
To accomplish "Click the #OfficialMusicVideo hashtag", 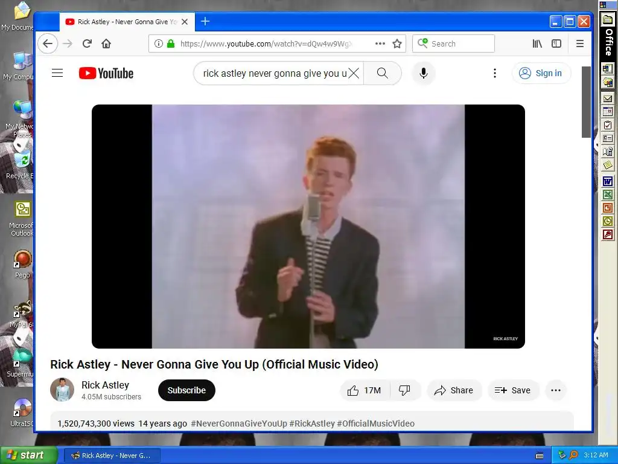I will click(x=375, y=424).
